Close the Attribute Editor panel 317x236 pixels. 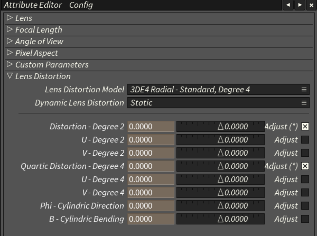point(311,5)
